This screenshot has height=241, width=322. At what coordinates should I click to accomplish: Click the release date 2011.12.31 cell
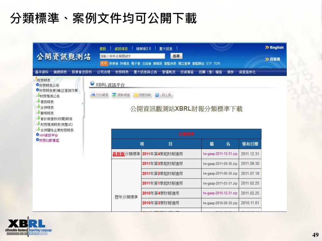(x=250, y=154)
